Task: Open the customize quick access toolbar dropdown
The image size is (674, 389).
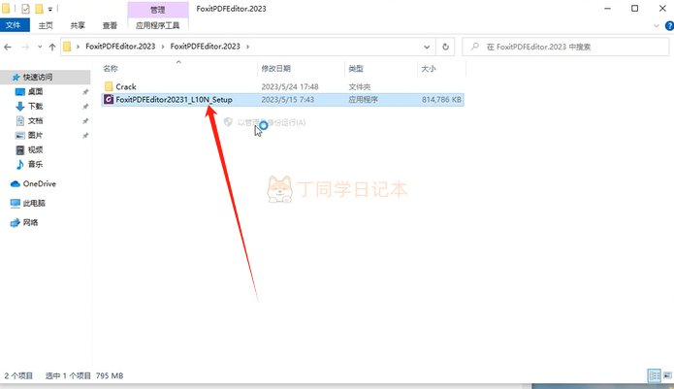Action: click(x=49, y=9)
